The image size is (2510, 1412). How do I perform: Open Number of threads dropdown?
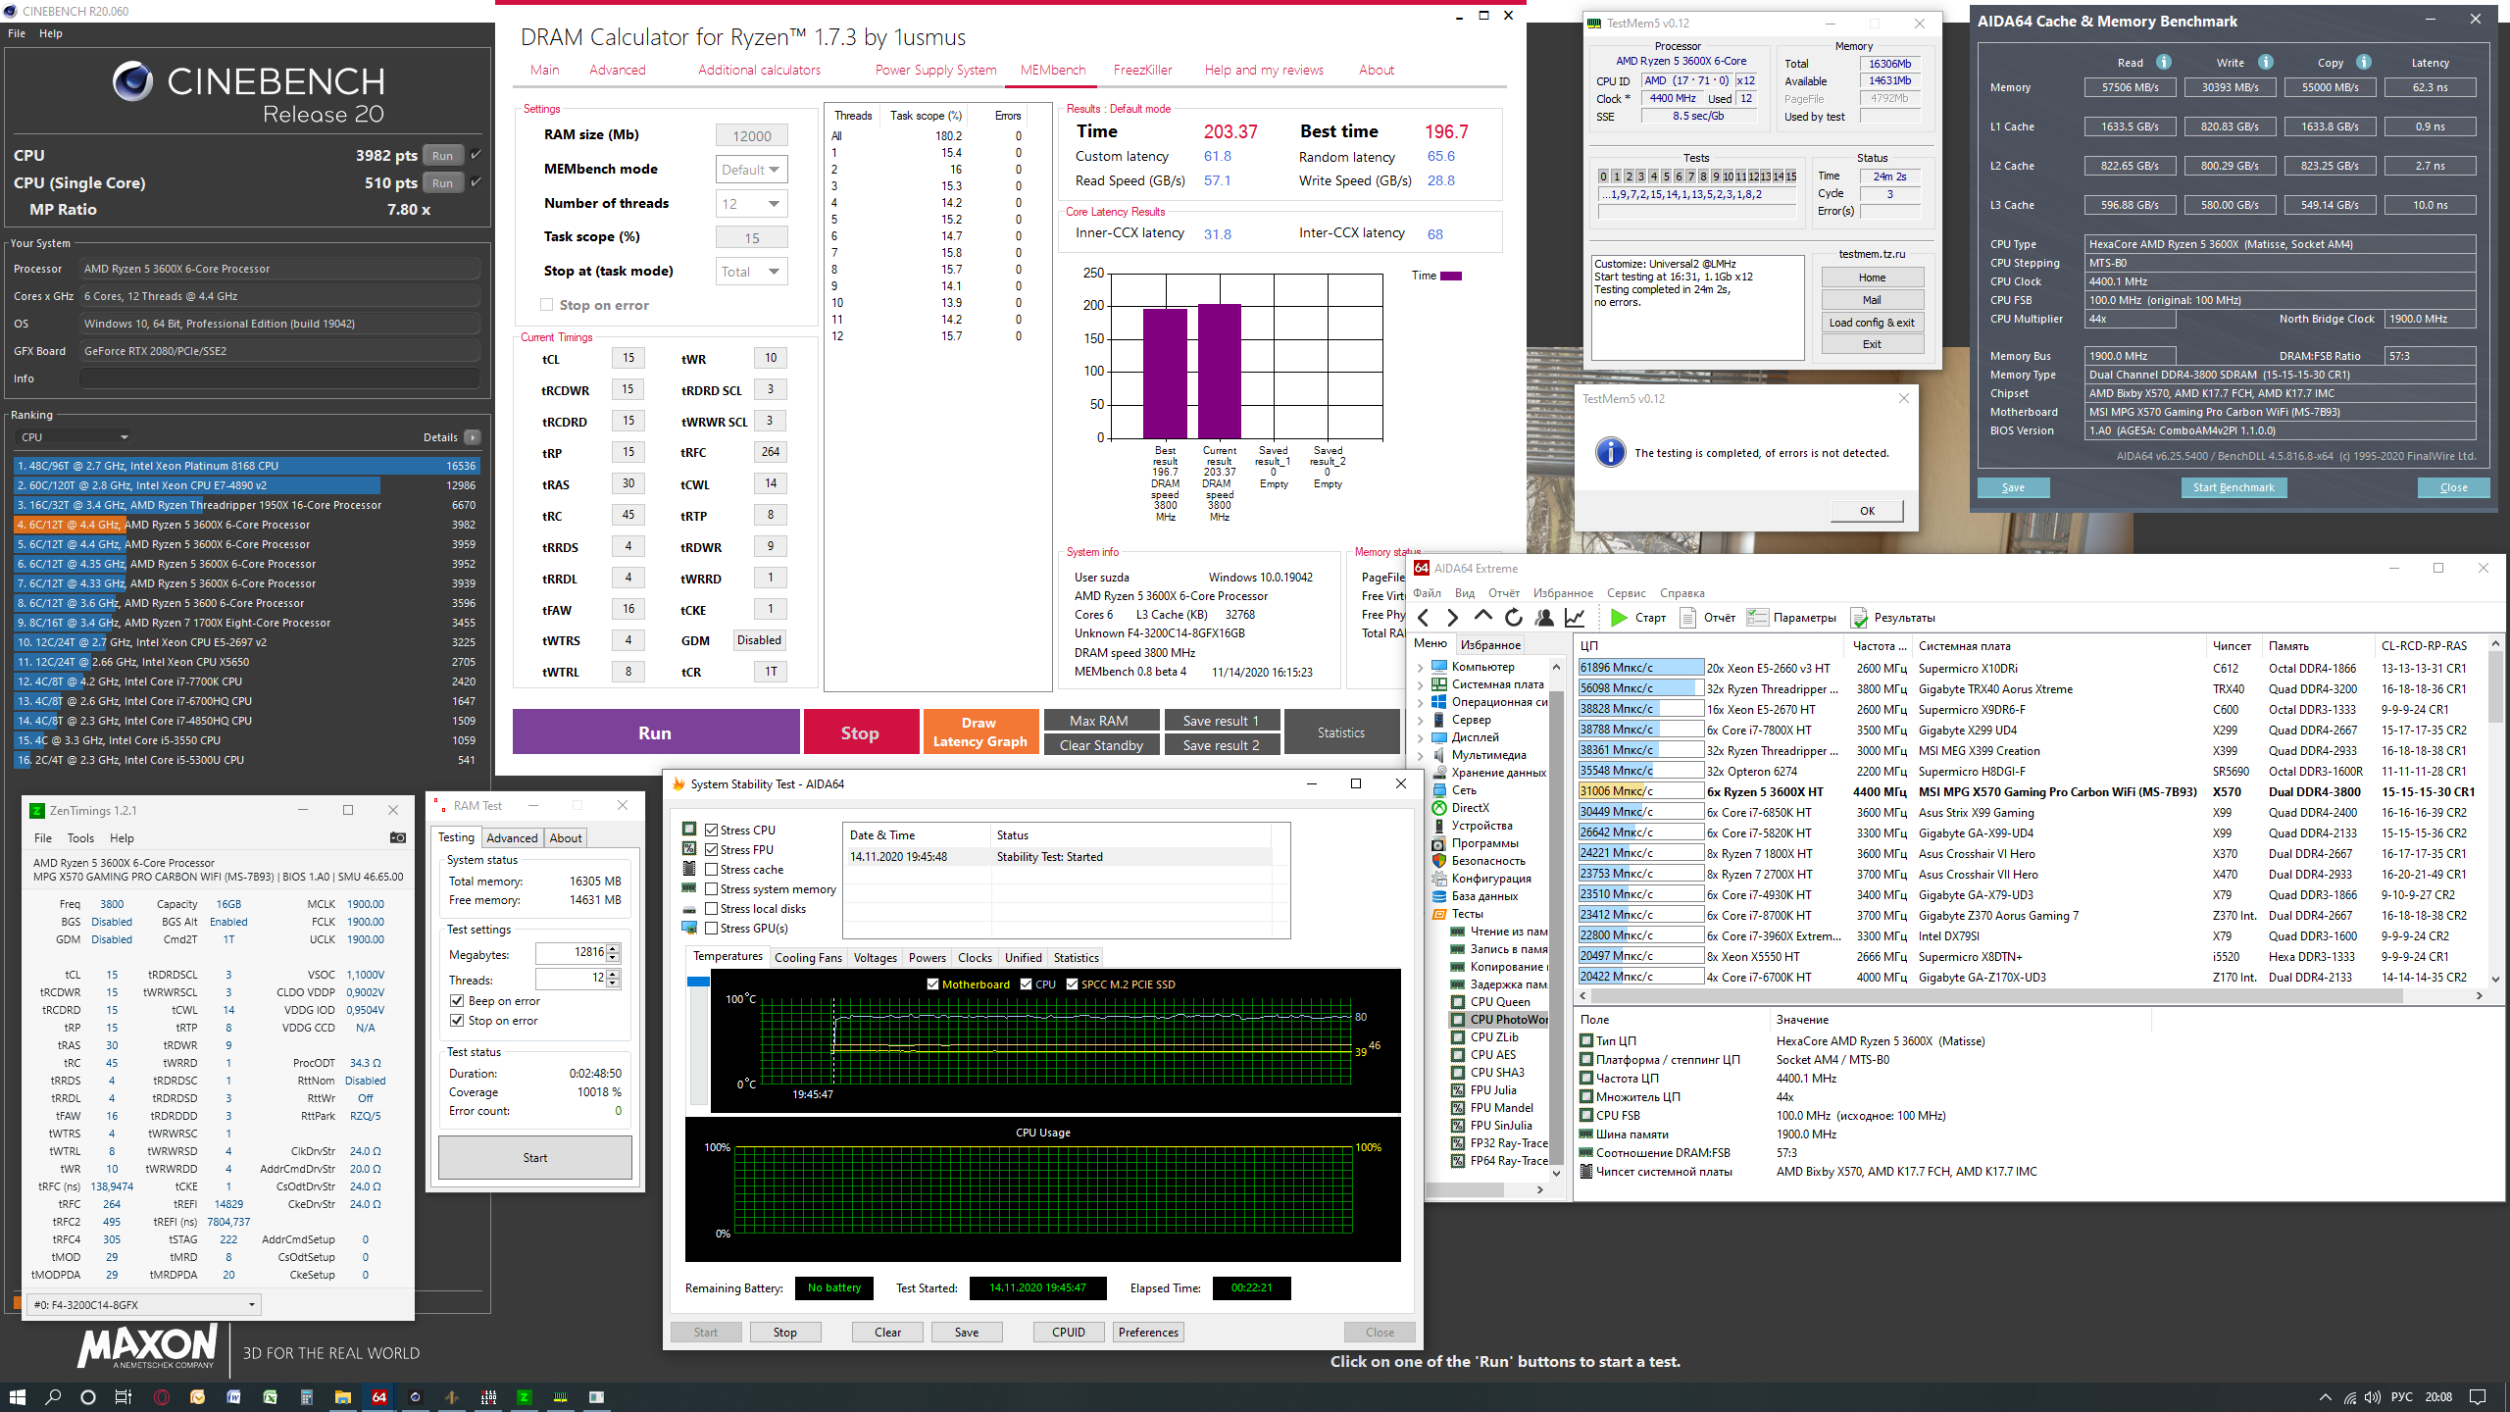coord(751,204)
